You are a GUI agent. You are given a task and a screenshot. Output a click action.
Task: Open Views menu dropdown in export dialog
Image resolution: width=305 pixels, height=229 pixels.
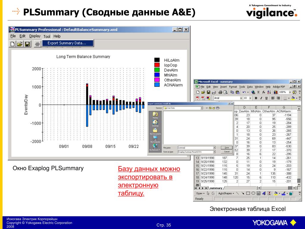pyautogui.click(x=218, y=108)
